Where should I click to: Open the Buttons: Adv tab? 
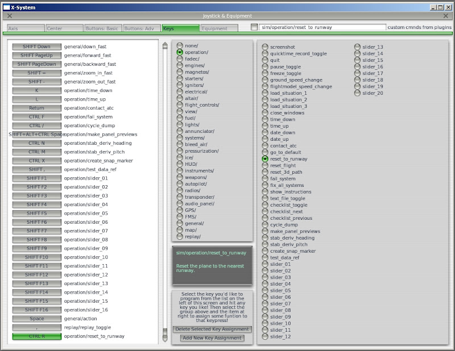click(141, 28)
